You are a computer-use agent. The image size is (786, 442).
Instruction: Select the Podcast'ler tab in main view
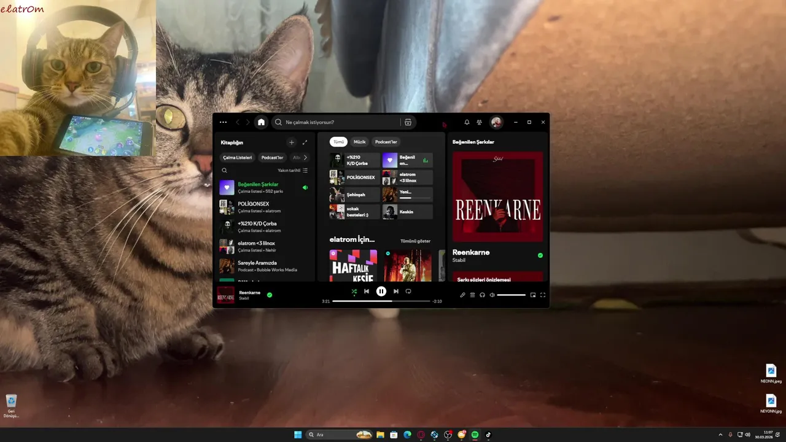tap(386, 142)
